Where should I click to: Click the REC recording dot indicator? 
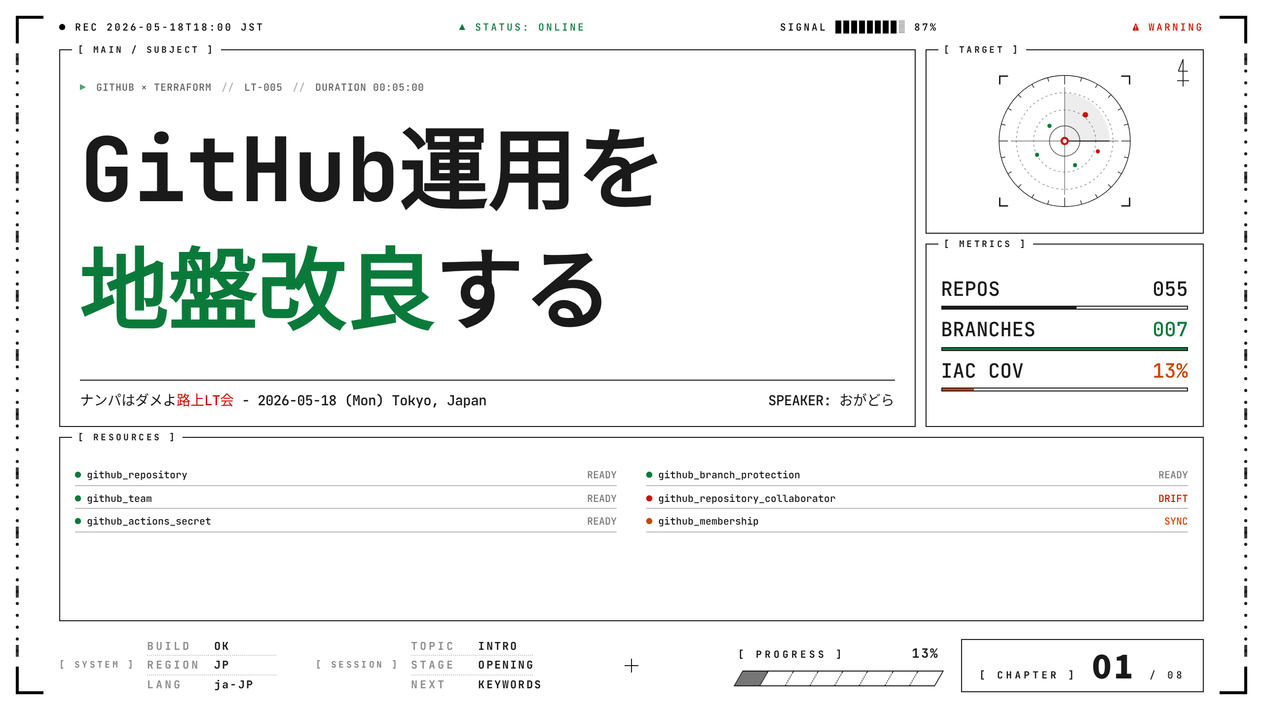62,27
